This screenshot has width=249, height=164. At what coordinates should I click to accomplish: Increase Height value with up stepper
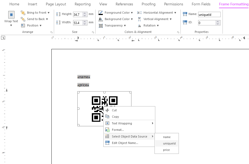click(x=85, y=13)
